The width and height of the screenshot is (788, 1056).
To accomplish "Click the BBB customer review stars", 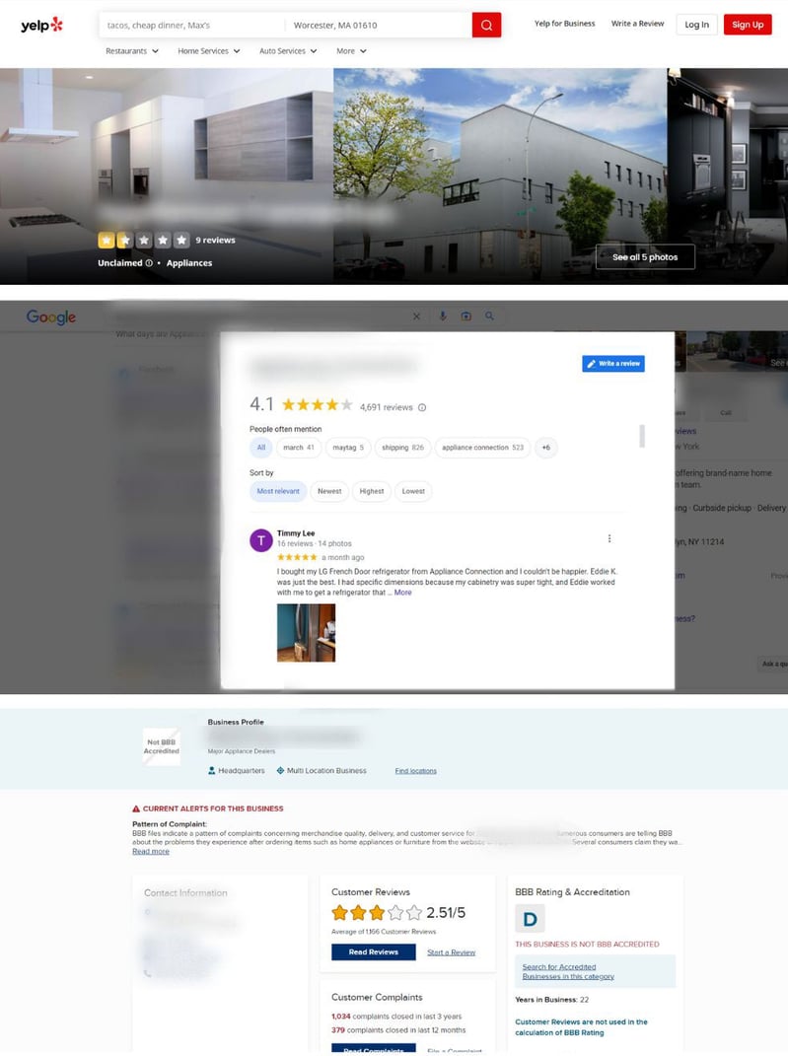I will pyautogui.click(x=377, y=913).
